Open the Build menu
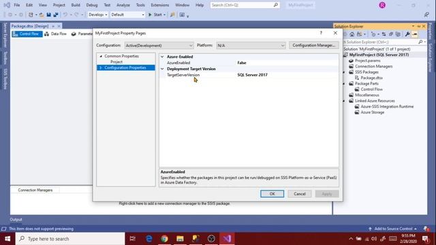This screenshot has width=436, height=245. pyautogui.click(x=76, y=5)
